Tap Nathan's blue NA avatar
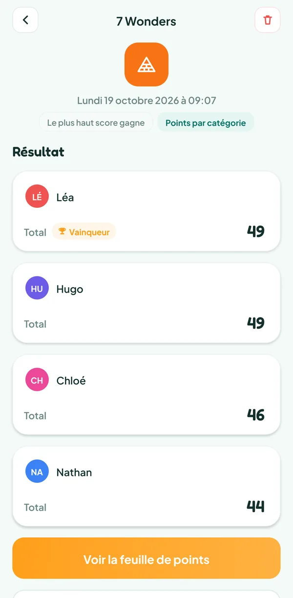The width and height of the screenshot is (293, 598). click(37, 472)
